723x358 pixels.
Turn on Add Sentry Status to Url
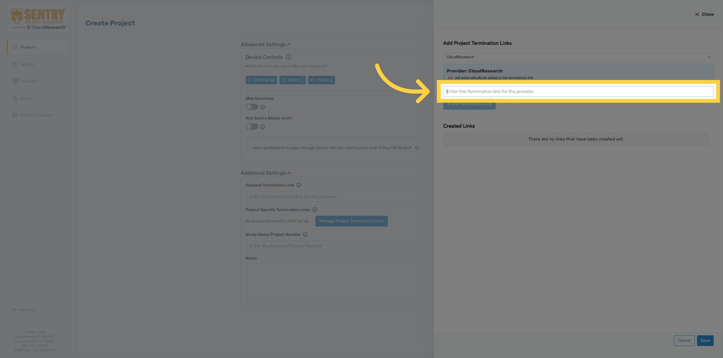252,127
